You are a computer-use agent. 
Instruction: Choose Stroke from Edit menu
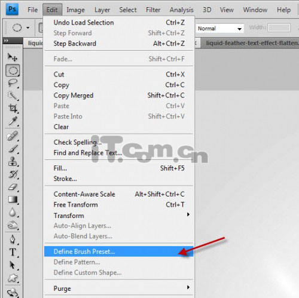pyautogui.click(x=119, y=179)
